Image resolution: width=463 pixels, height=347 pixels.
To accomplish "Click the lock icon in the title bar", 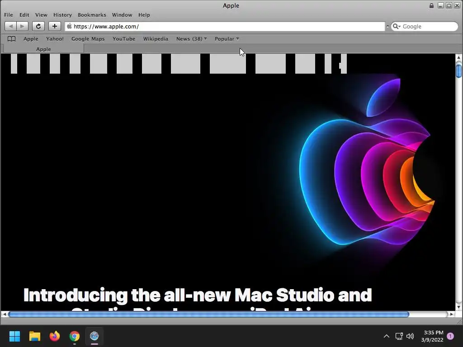I will coord(431,5).
